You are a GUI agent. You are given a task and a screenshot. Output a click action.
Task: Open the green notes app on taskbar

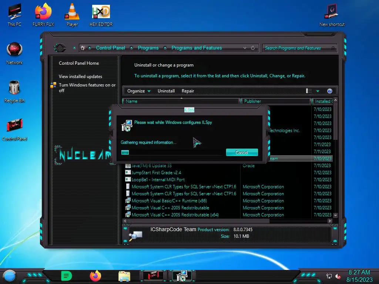click(x=67, y=276)
